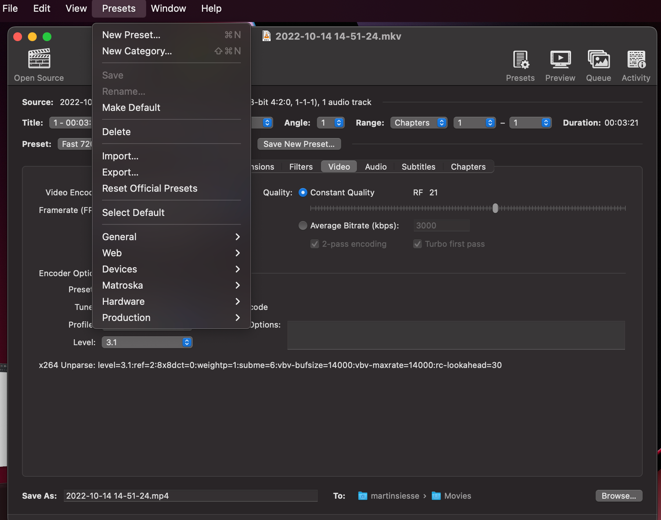661x520 pixels.
Task: Expand the Matroska presets submenu
Action: click(171, 285)
